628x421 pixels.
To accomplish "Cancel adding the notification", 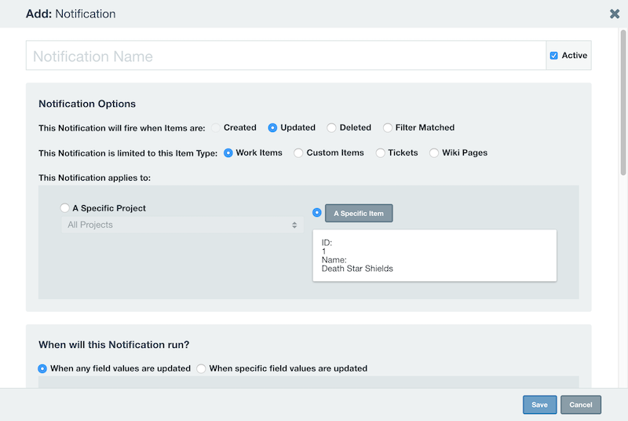I will [581, 405].
